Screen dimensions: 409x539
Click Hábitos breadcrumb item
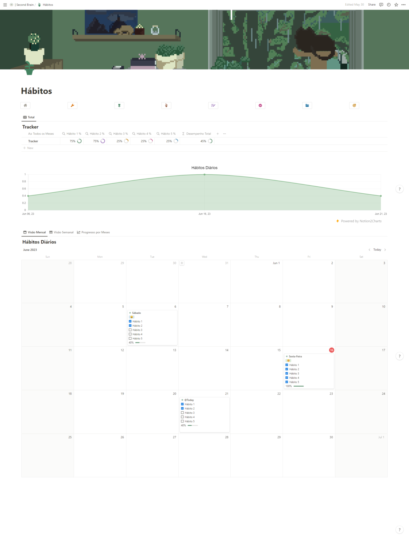[46, 5]
